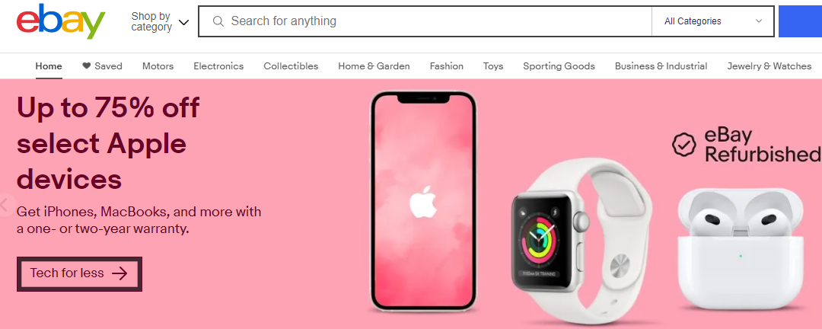The image size is (822, 329).
Task: Open the Electronics tab
Action: coord(218,66)
